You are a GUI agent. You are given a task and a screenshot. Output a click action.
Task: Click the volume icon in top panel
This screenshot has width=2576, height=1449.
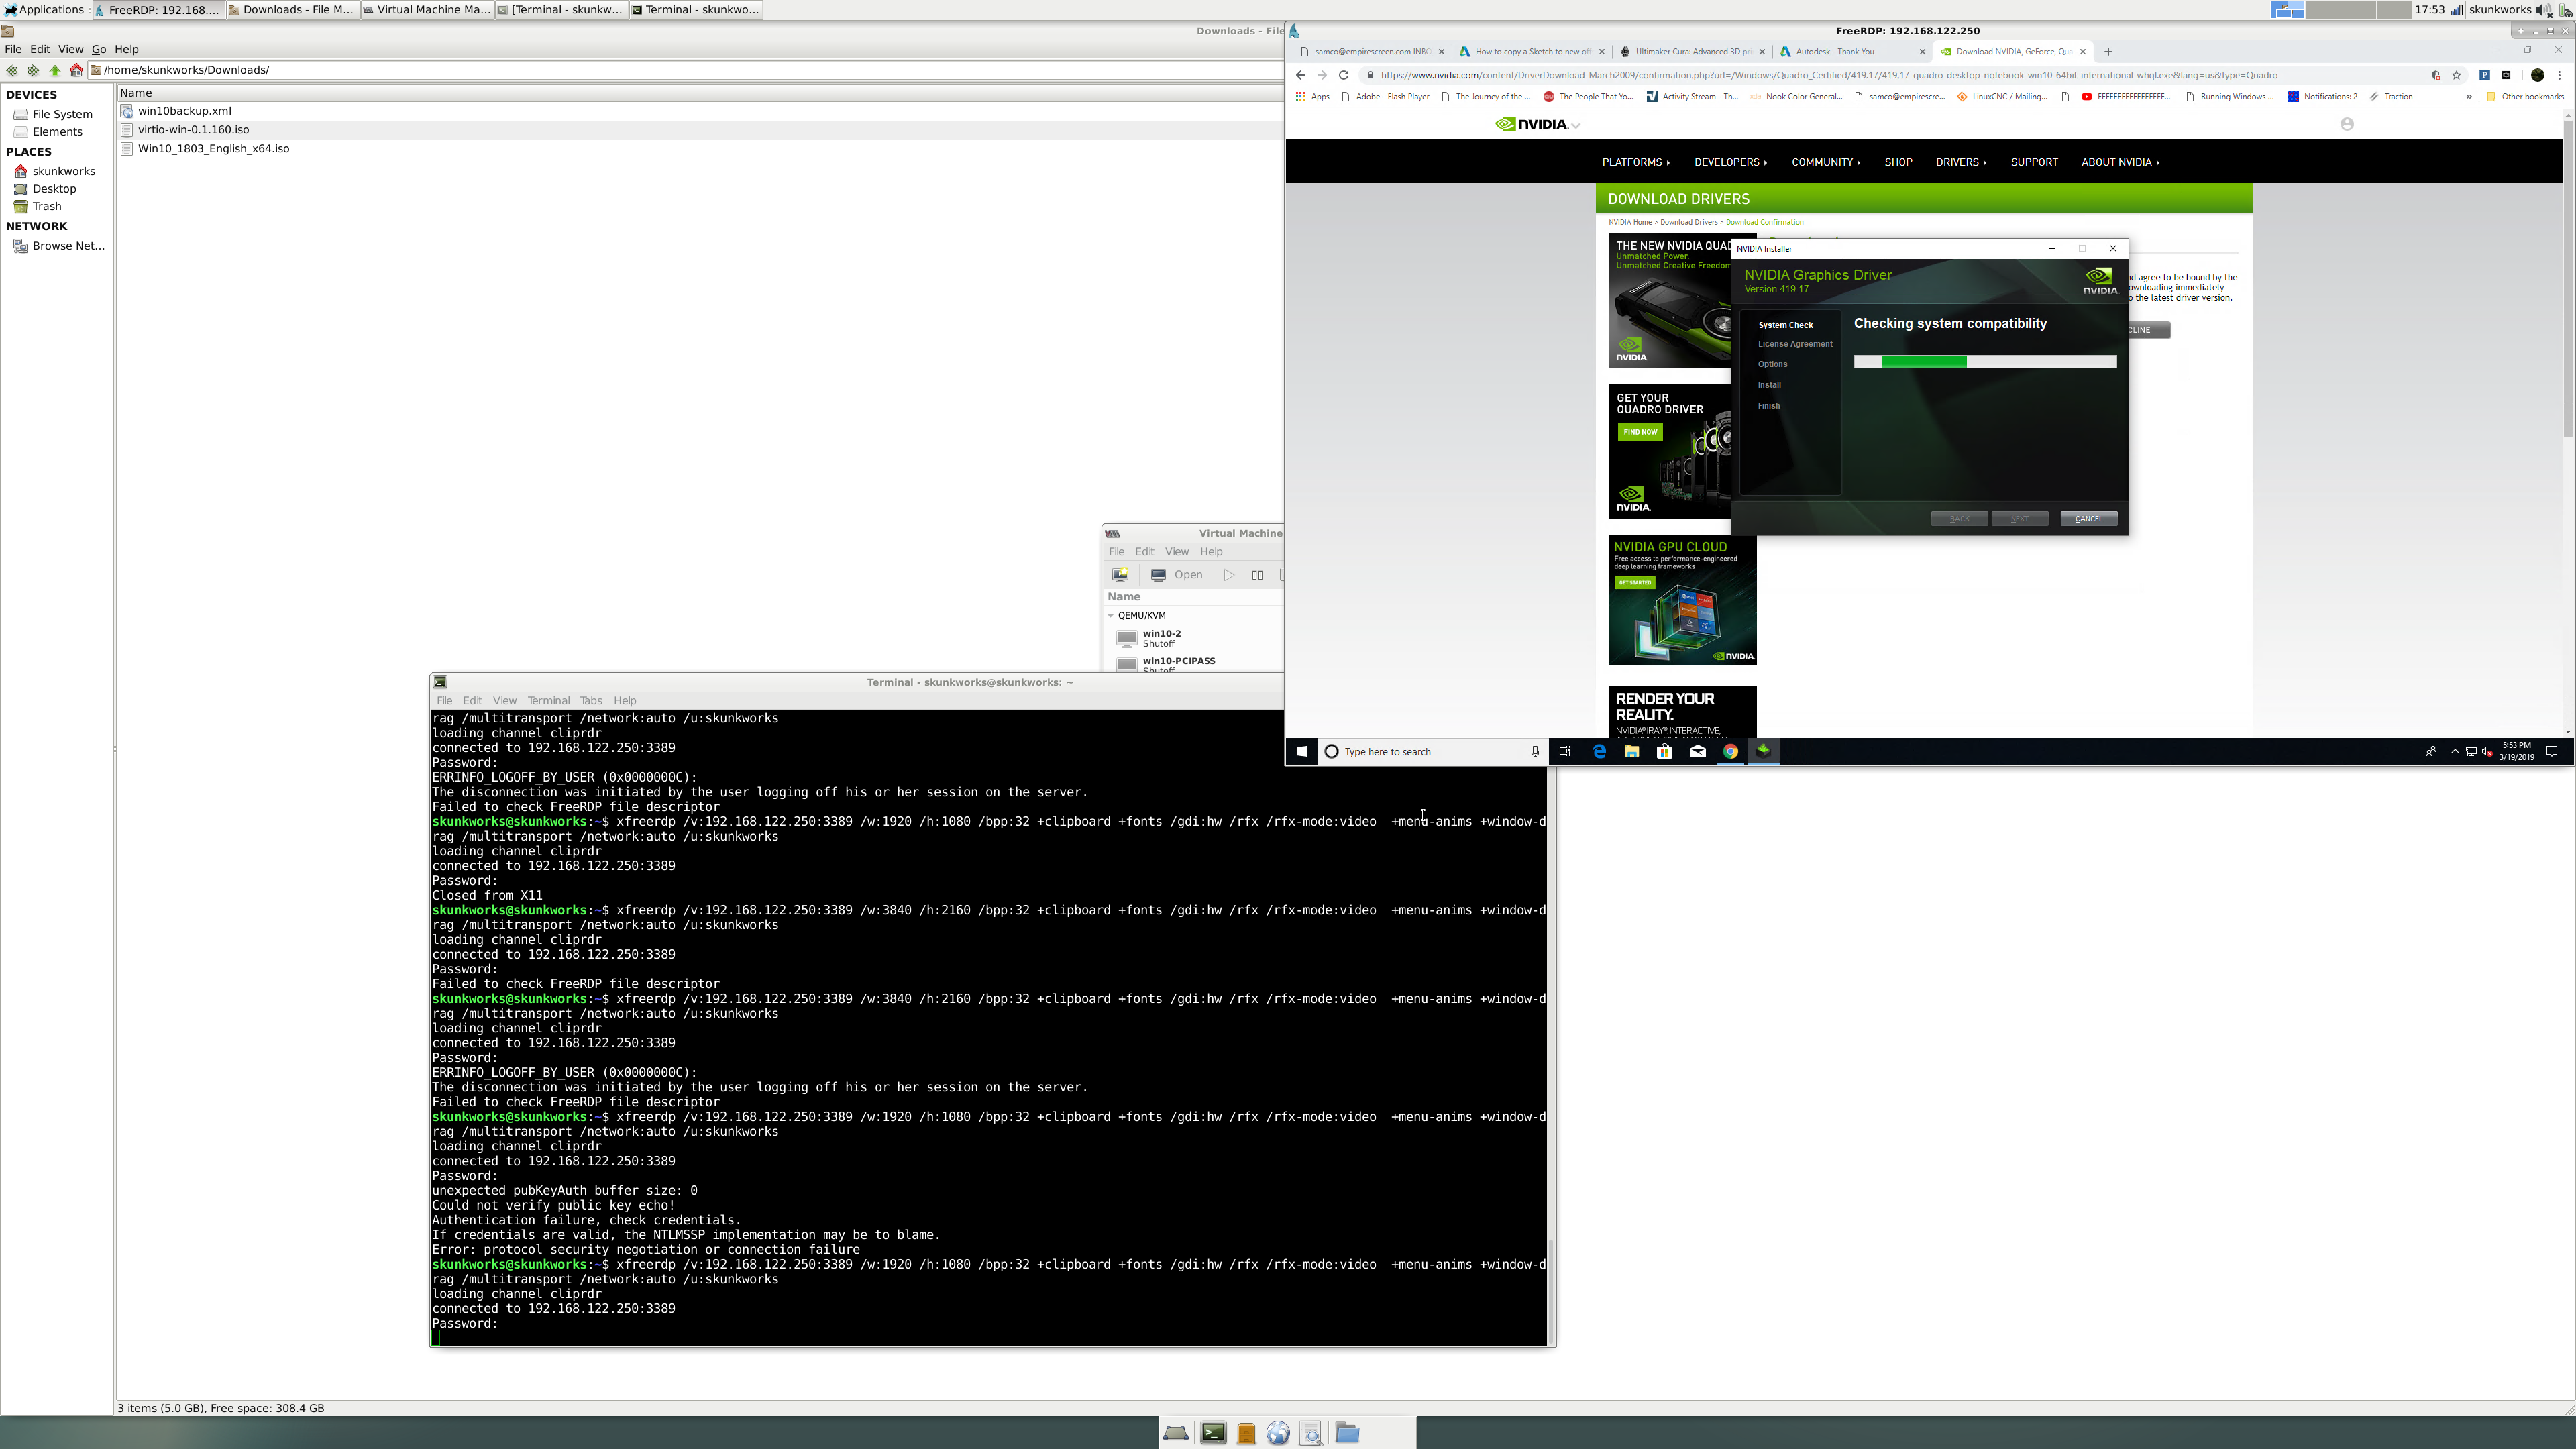coord(2543,10)
